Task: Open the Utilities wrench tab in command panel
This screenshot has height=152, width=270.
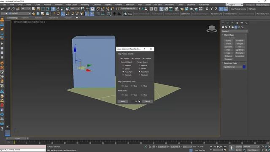Action: pos(246,23)
